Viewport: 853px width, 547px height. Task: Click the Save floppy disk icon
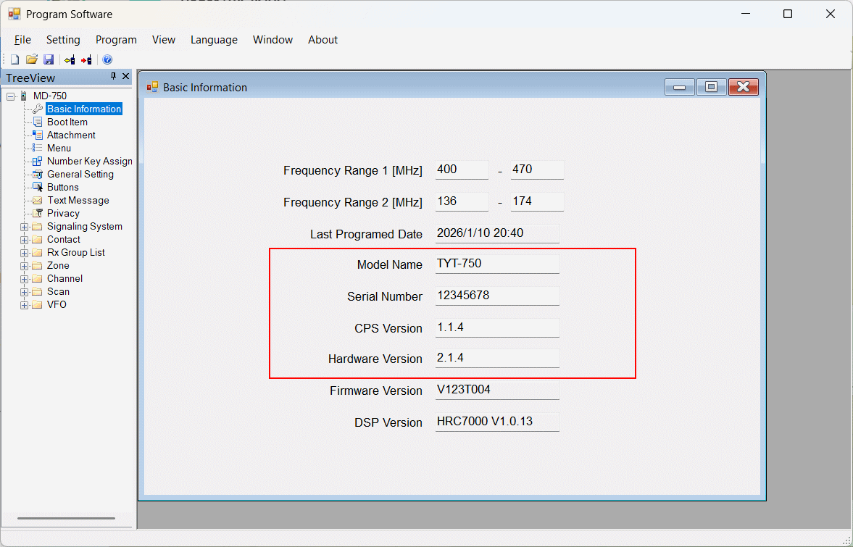click(x=49, y=59)
